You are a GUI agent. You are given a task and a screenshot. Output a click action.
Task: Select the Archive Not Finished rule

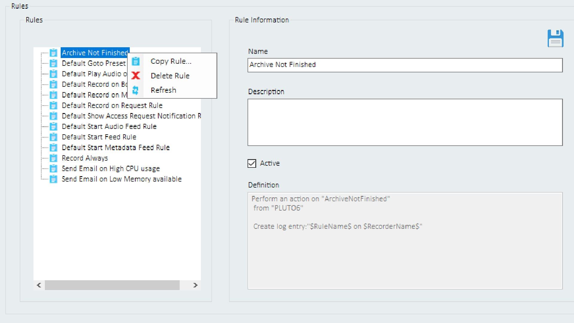click(x=95, y=53)
